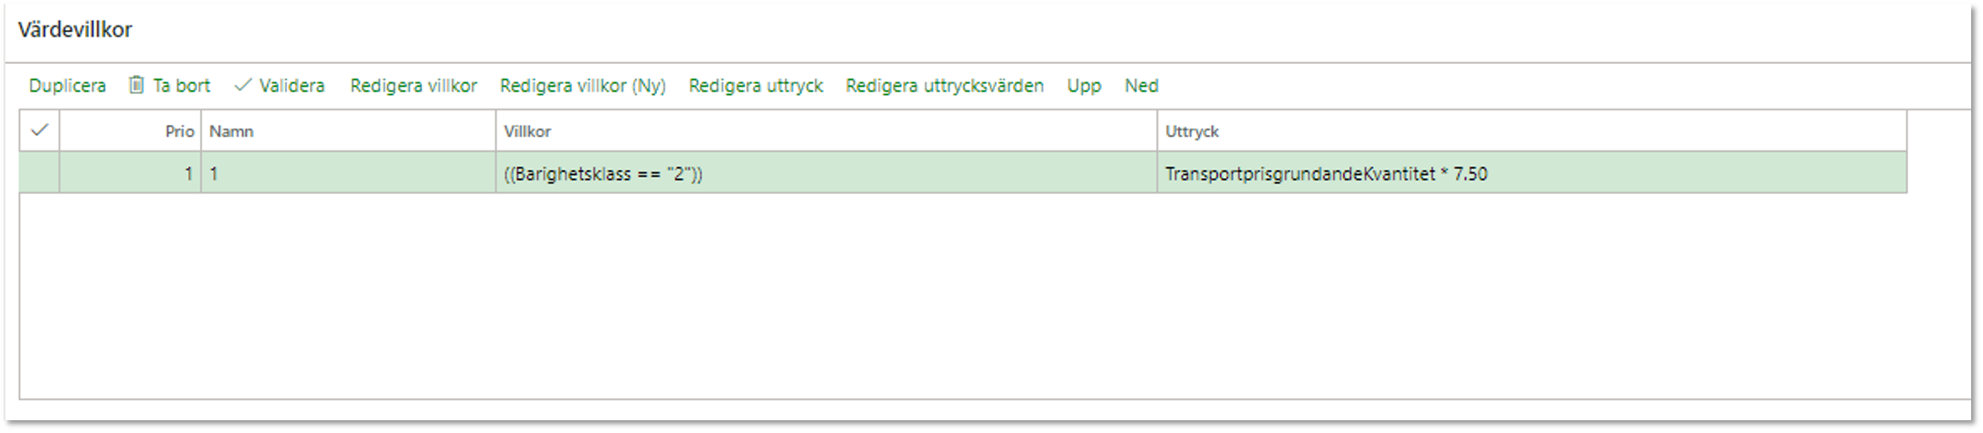Screen dimensions: 1983x433
Task: Click the Duplicera toolbar button
Action: 67,86
